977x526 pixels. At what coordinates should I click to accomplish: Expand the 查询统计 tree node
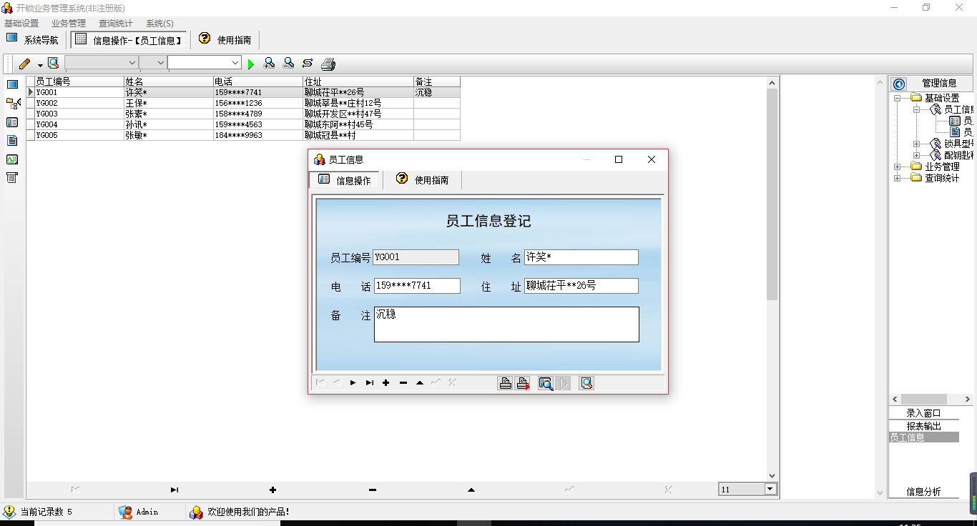898,178
